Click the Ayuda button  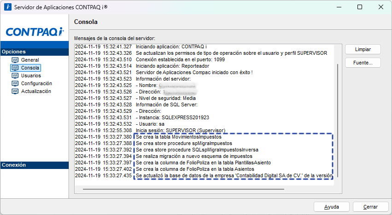click(332, 207)
